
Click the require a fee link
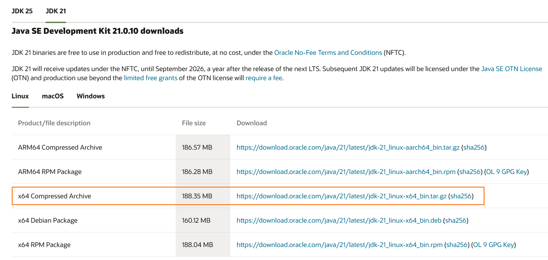pos(264,78)
